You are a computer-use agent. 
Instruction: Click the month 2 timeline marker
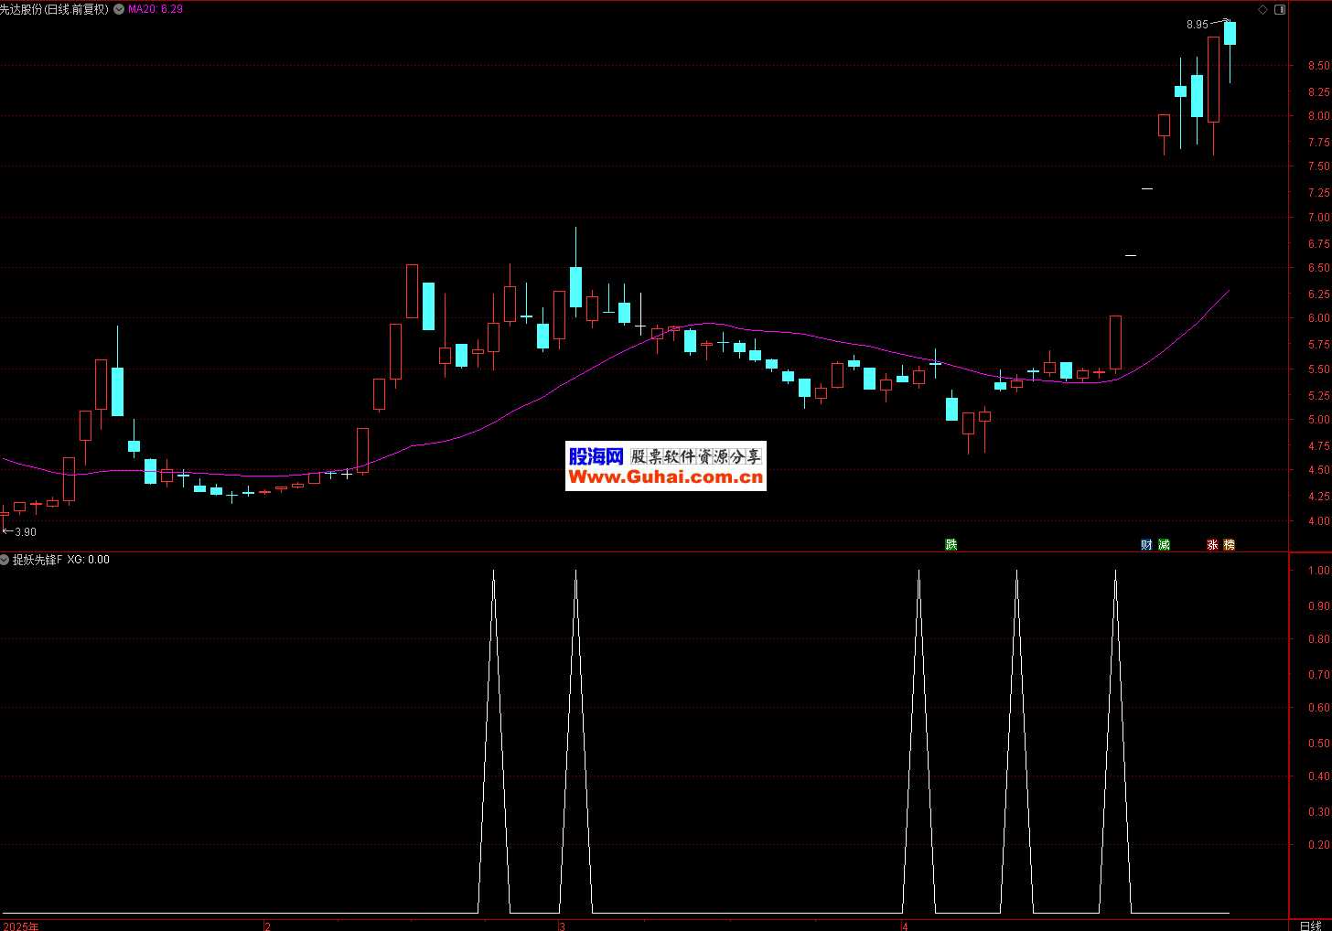[x=267, y=926]
